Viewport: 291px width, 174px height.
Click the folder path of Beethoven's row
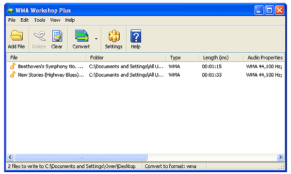click(x=126, y=66)
